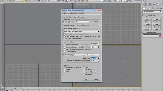Enable Use scene material definitions
This screenshot has height=91, width=163.
pos(64,39)
